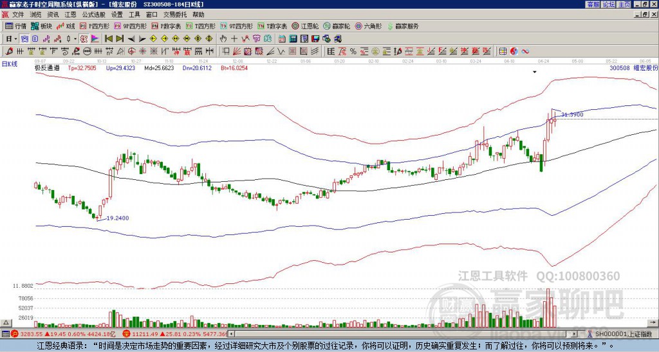Click the horizontal scrollbar left arrow
Screen dimensions: 659x352
(231, 334)
